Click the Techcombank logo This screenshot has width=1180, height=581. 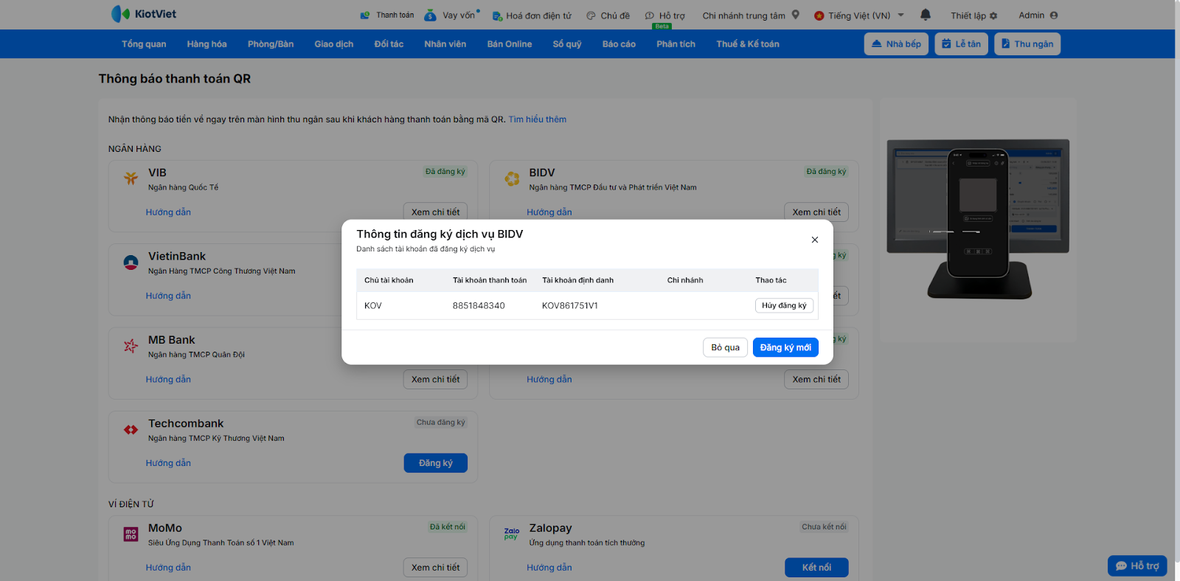click(x=131, y=430)
